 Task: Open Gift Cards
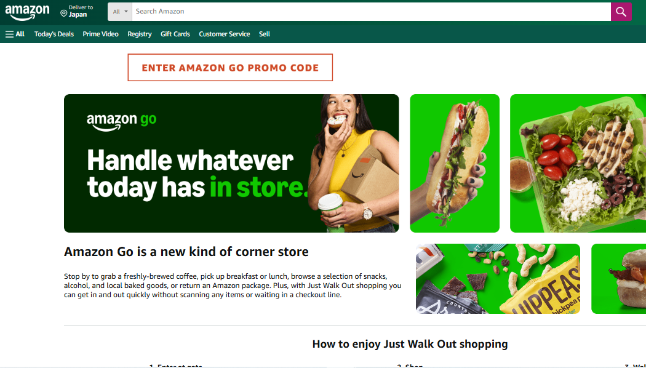(x=175, y=34)
